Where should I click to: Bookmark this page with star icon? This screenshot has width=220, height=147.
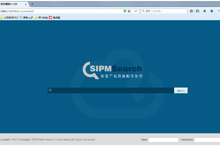(x=191, y=11)
